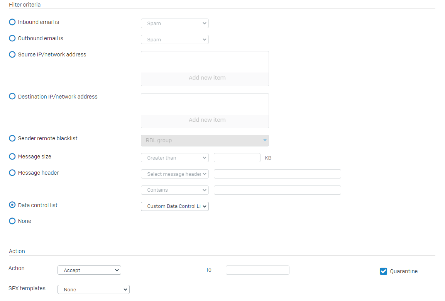Enable the Sender remote blacklist option

coord(12,138)
